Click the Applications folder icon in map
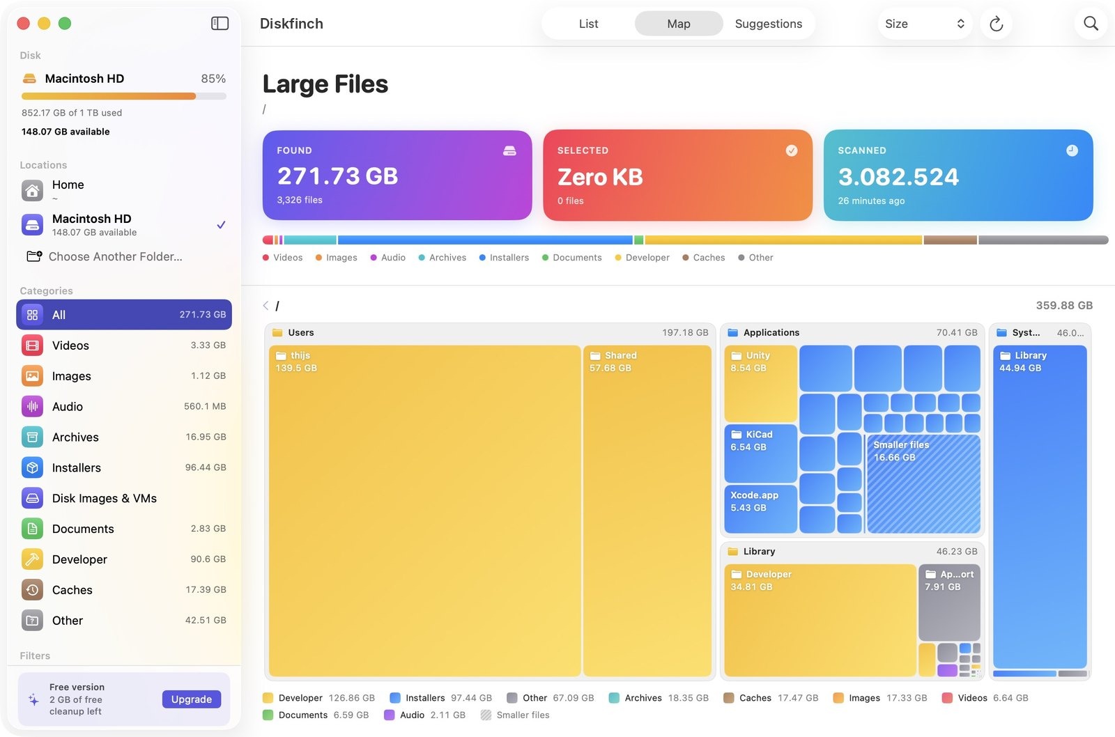The height and width of the screenshot is (737, 1115). [733, 333]
